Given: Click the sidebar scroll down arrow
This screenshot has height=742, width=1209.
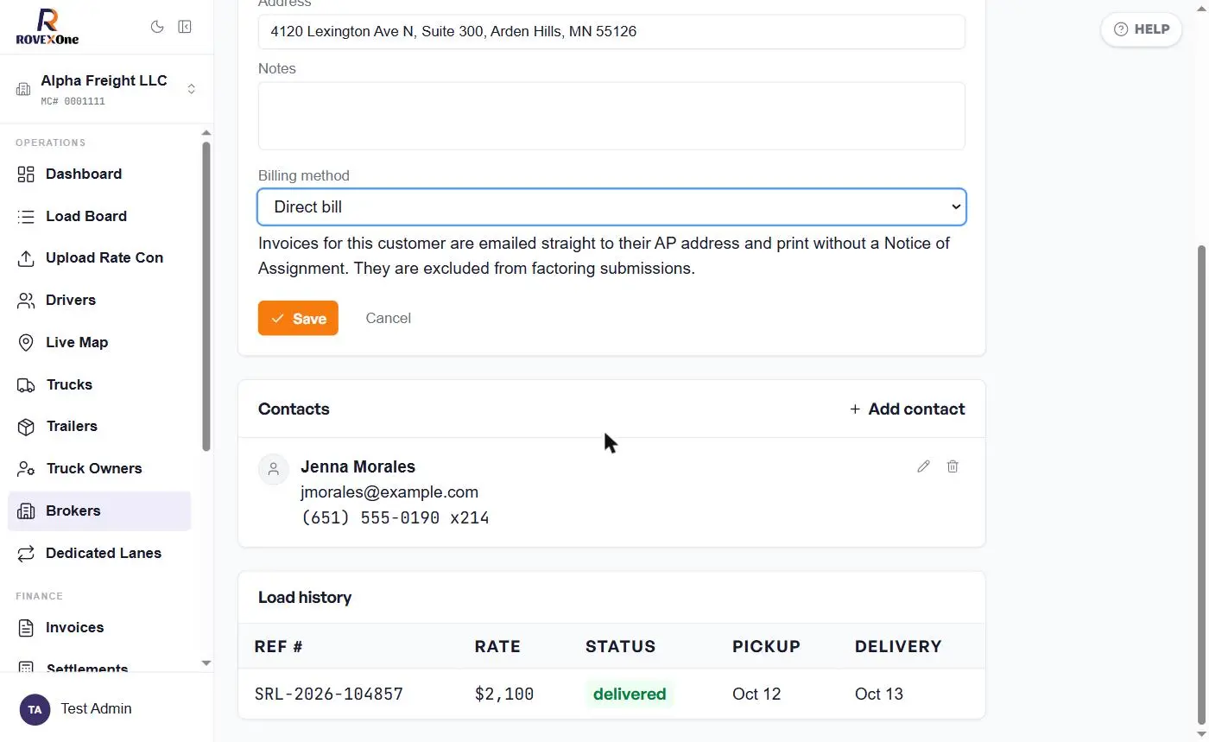Looking at the screenshot, I should coord(206,663).
